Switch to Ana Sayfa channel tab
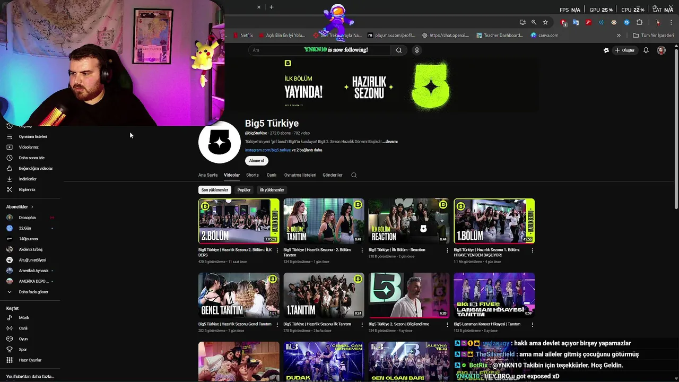Screen dimensions: 679x382 pyautogui.click(x=208, y=175)
